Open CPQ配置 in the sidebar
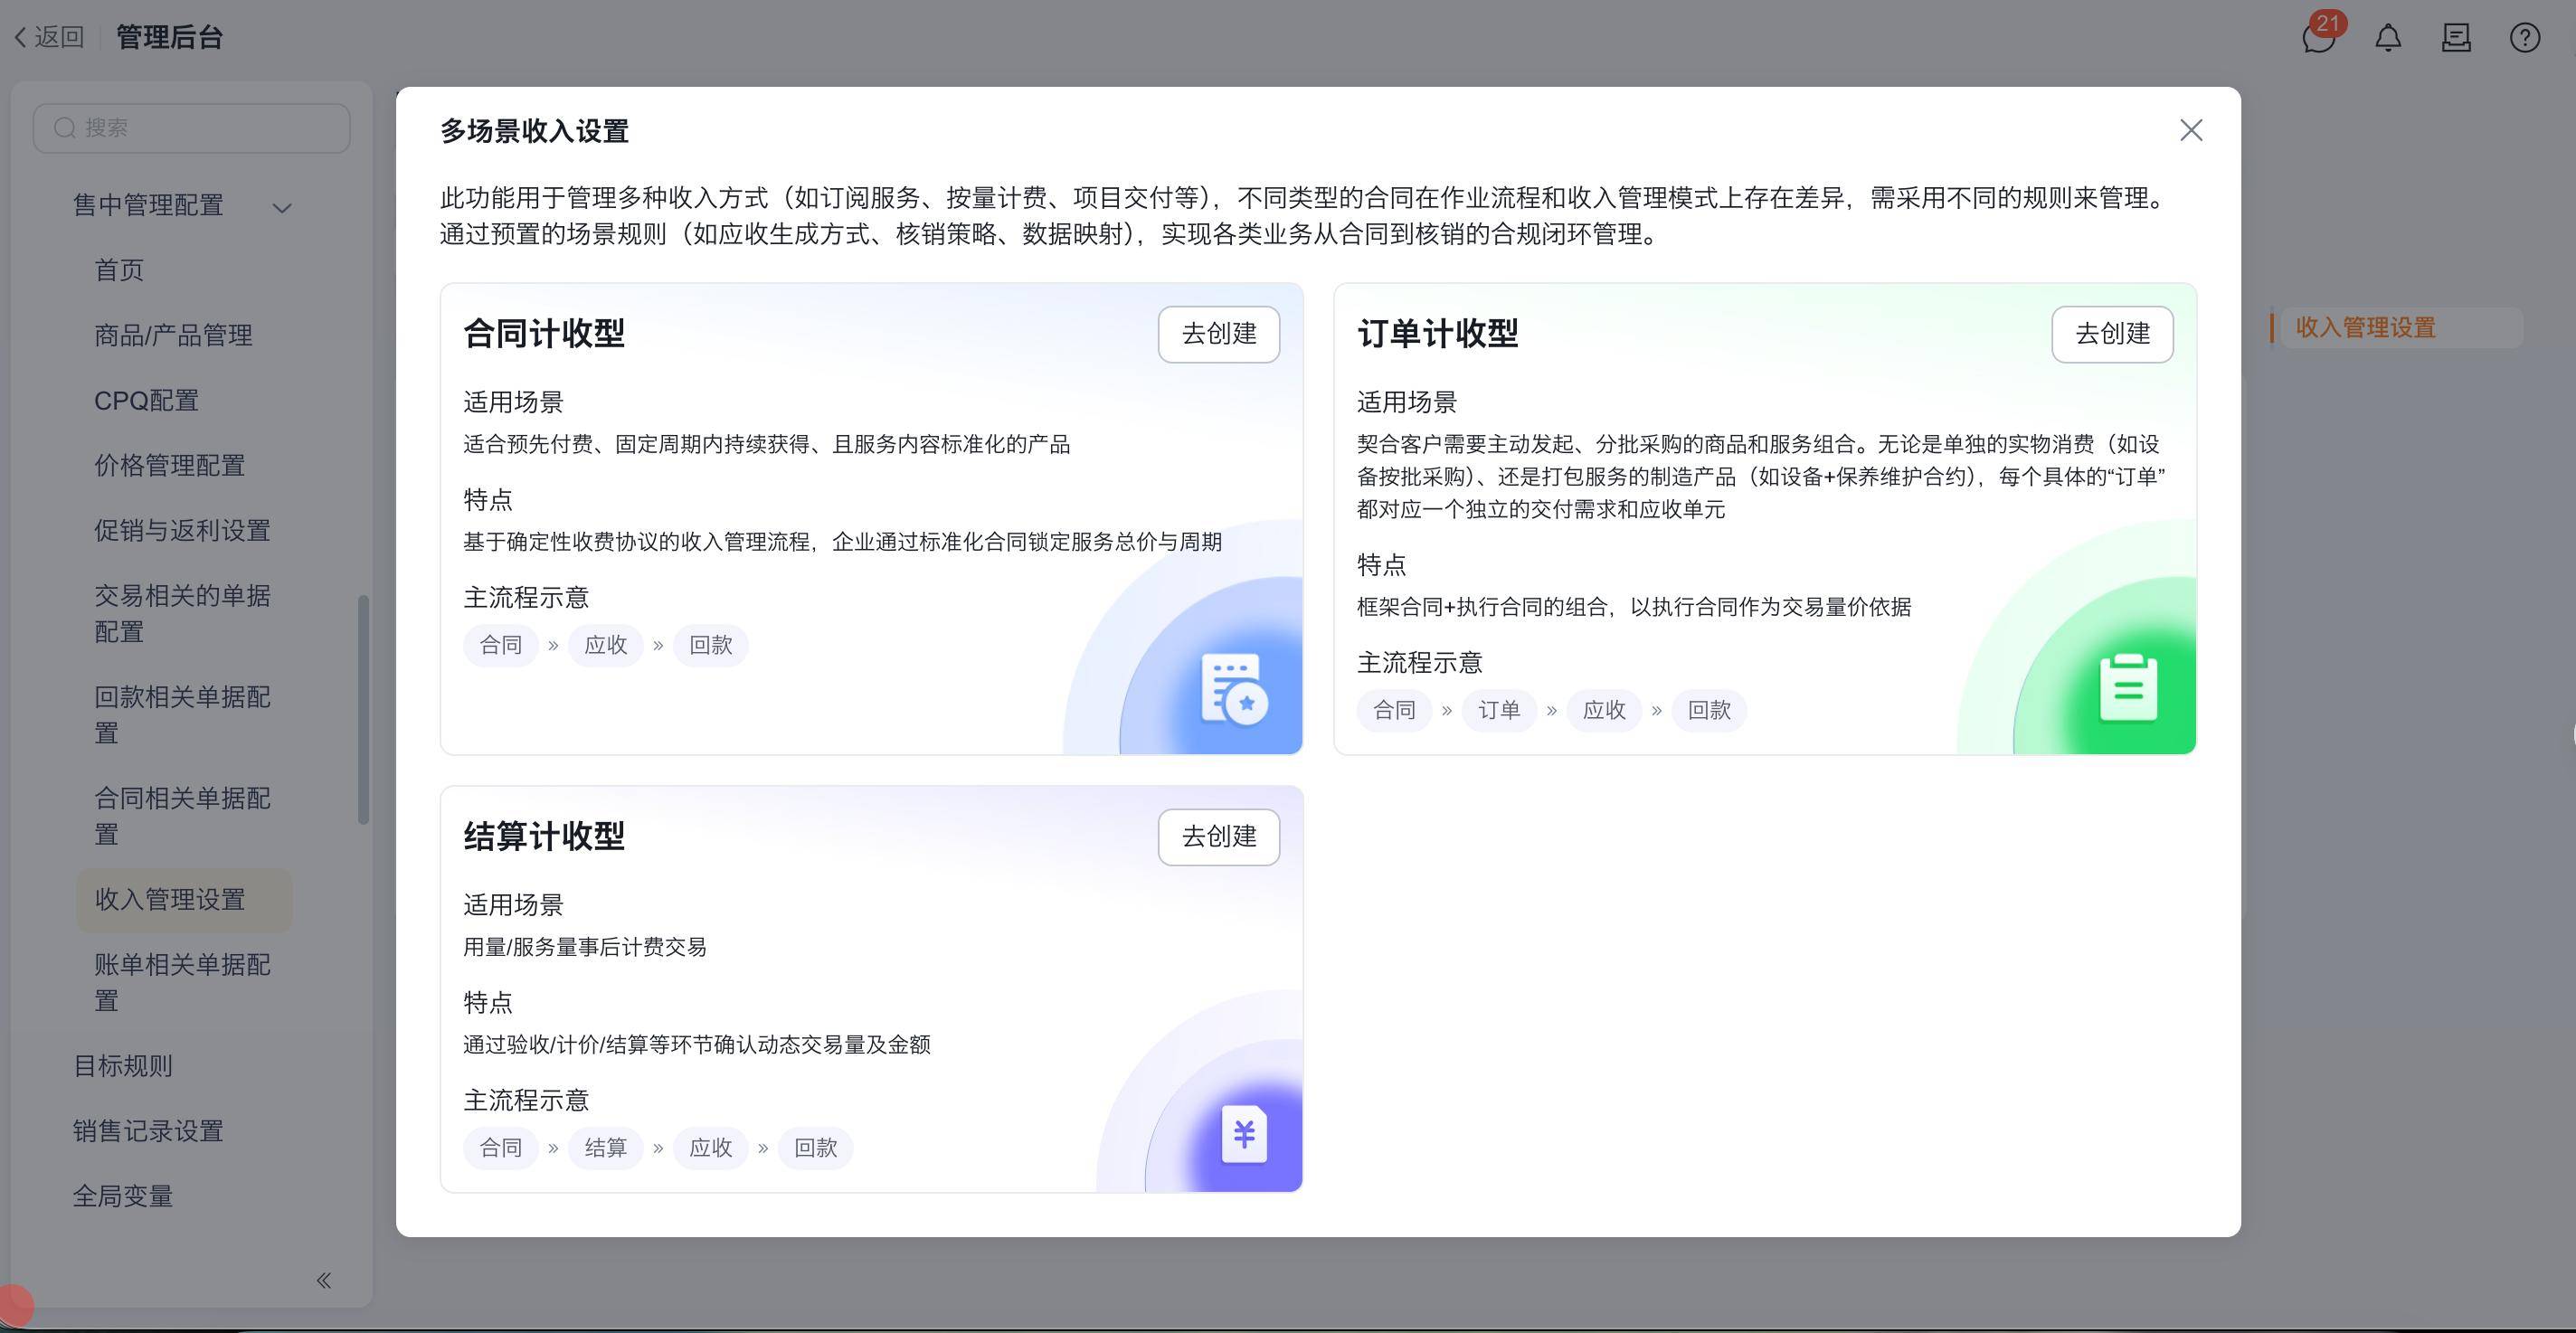Viewport: 2576px width, 1333px height. [x=146, y=401]
